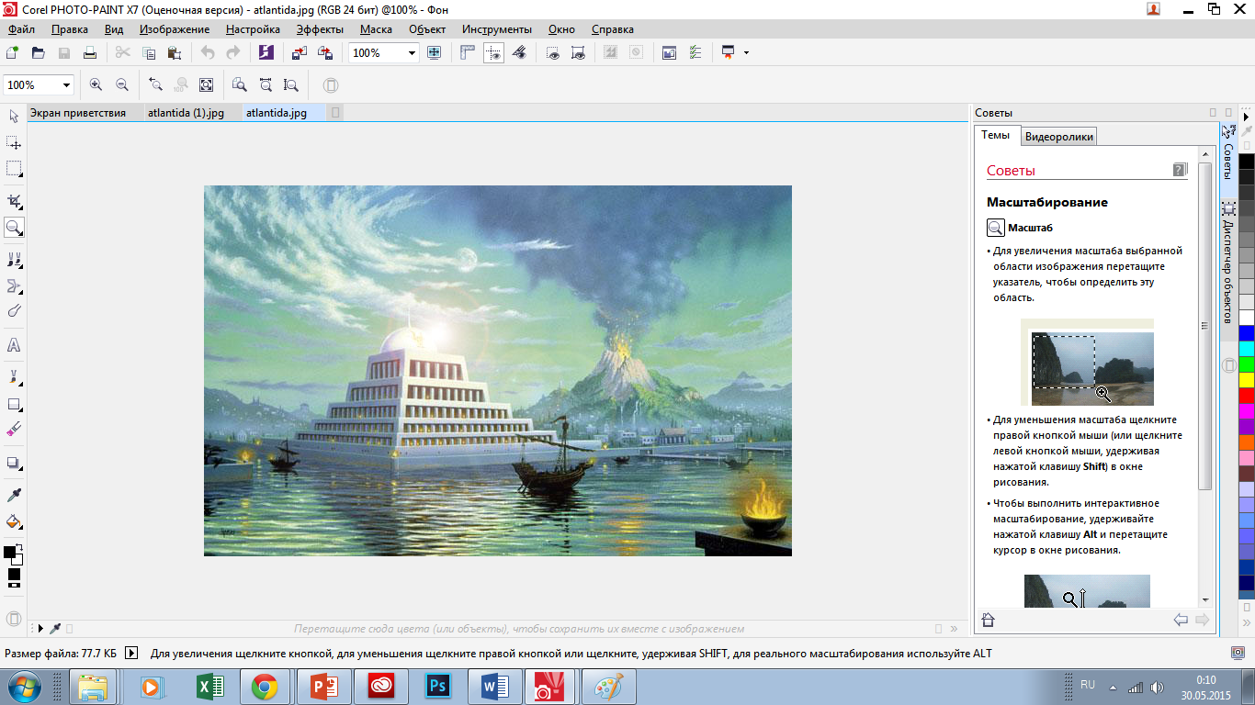Select the Zoom magnifier tool in the toolbox
Image resolution: width=1255 pixels, height=705 pixels.
coord(14,227)
